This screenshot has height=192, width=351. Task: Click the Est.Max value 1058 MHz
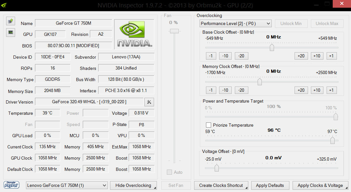[141, 146]
